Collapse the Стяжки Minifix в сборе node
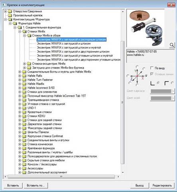This screenshot has height=192, width=177. coord(24,36)
